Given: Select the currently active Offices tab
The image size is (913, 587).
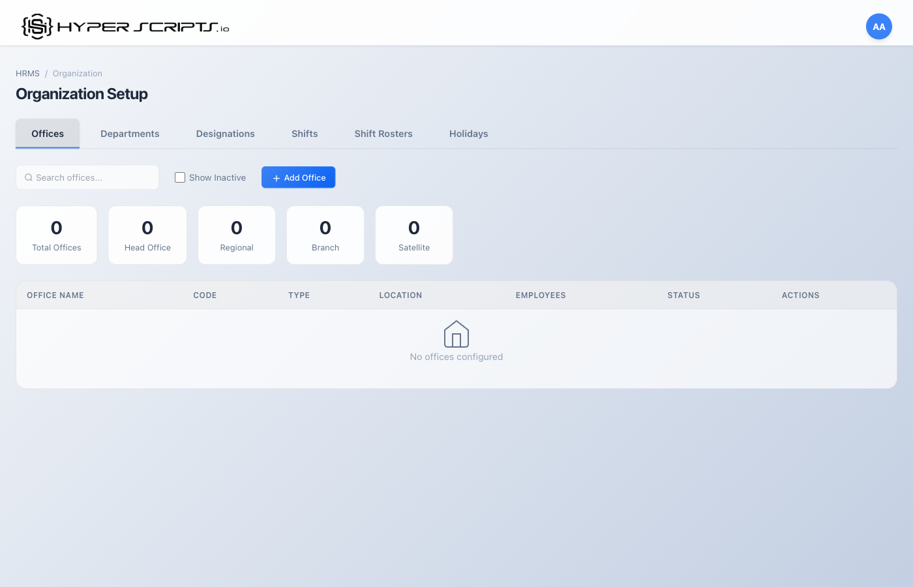Looking at the screenshot, I should tap(47, 133).
